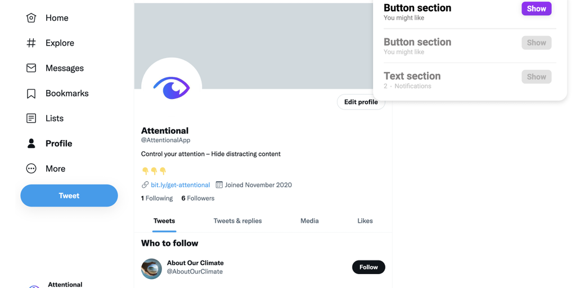Screen dimensions: 576x288
Task: Open Explore via the hashtag icon
Action: coord(31,43)
